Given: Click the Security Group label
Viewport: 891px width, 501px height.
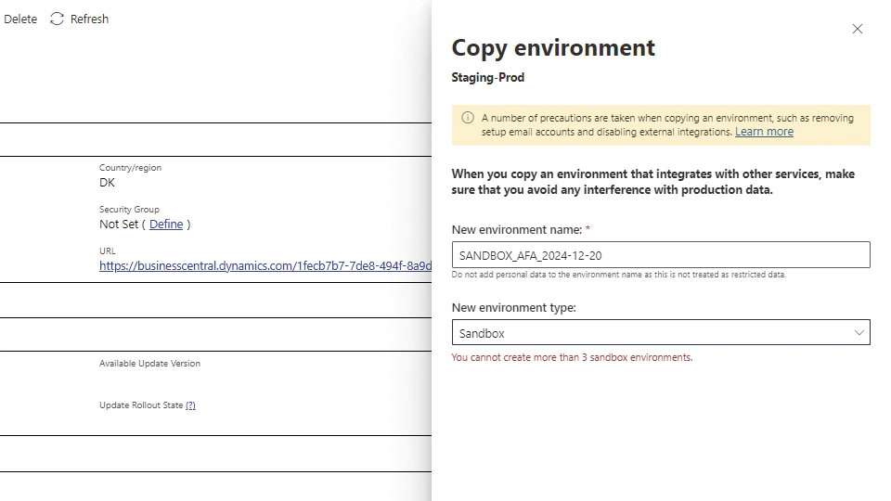Looking at the screenshot, I should click(x=129, y=209).
